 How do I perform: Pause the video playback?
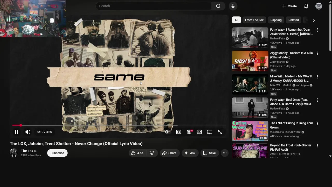(x=16, y=132)
